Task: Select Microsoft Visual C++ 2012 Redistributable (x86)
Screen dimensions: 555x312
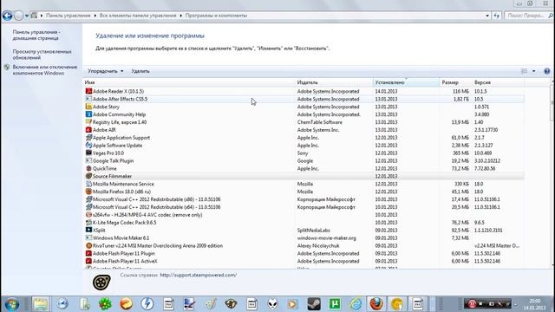Action: (x=304, y=199)
